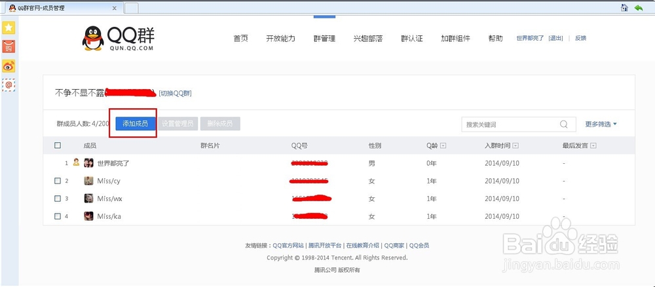Sort by Q龄 column arrow

443,146
